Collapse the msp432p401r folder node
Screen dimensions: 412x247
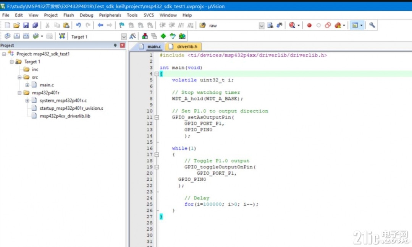pyautogui.click(x=19, y=93)
